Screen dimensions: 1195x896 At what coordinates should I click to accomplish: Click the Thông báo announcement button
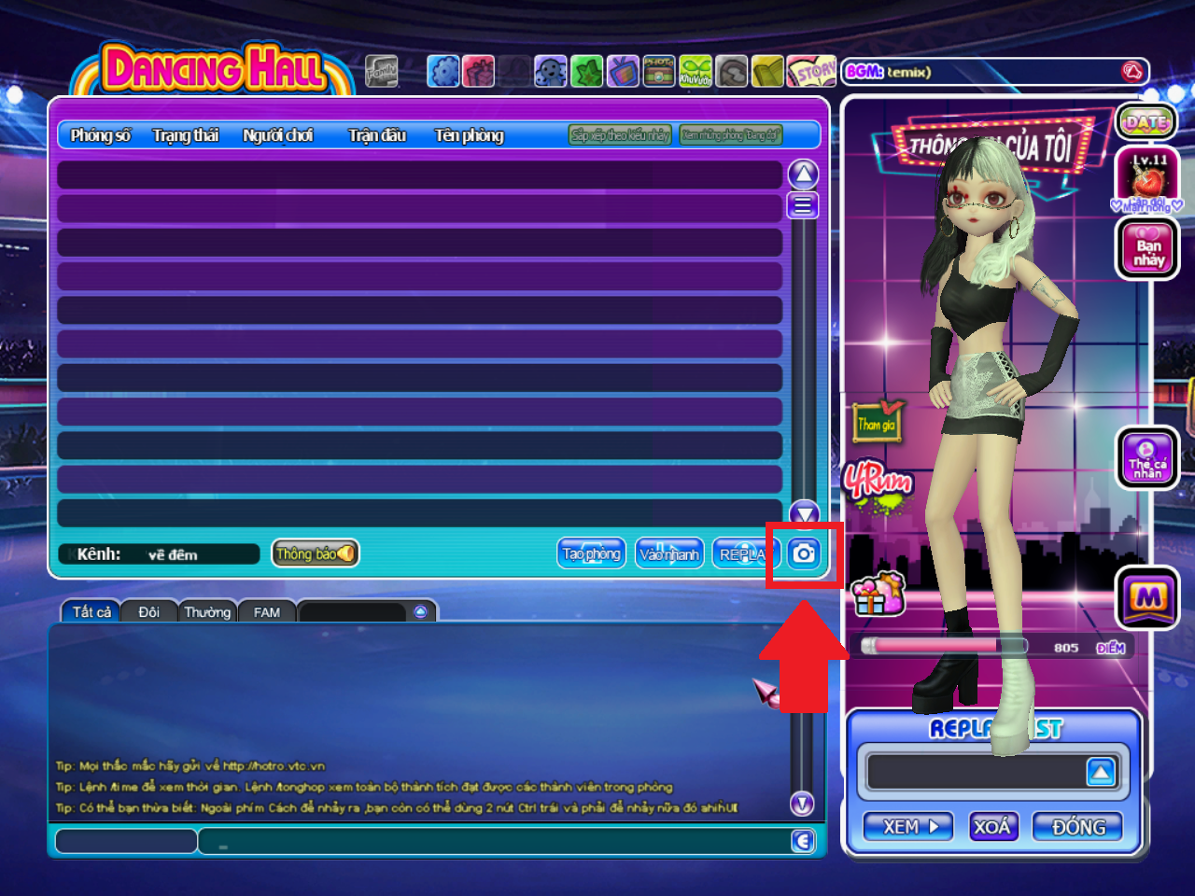point(316,553)
